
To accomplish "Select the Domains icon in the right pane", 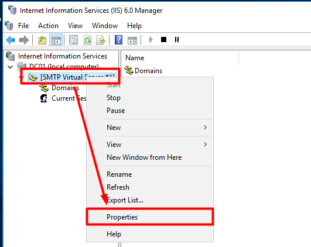I will pyautogui.click(x=129, y=71).
